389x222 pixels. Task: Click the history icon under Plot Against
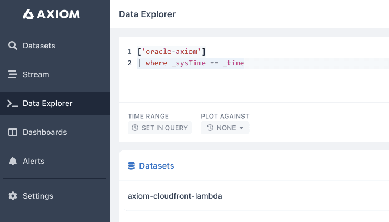pyautogui.click(x=210, y=128)
